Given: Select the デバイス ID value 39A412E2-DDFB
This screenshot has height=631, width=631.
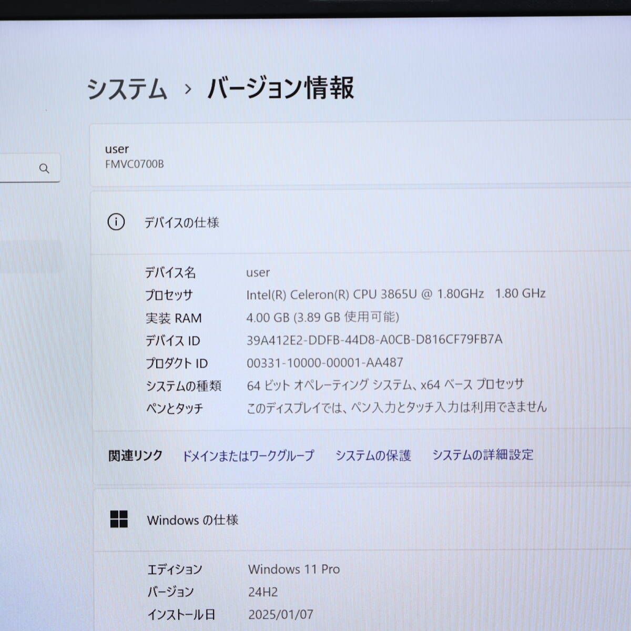Looking at the screenshot, I should point(374,340).
